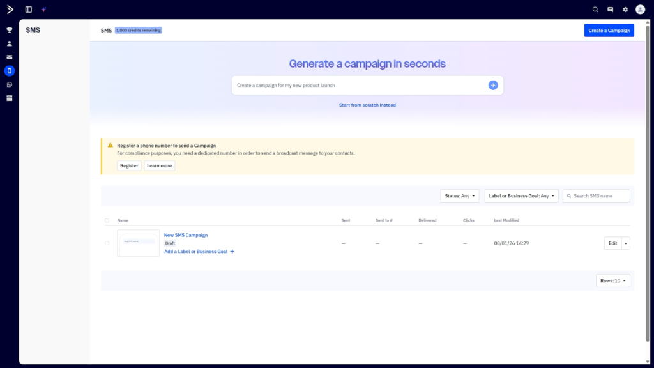Open the WhatsApp icon in sidebar
Viewport: 654px width, 368px height.
[x=10, y=84]
